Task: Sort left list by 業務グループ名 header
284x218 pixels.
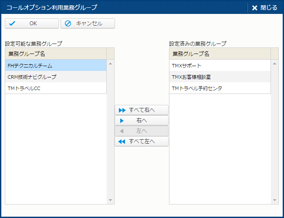Action: (x=56, y=54)
